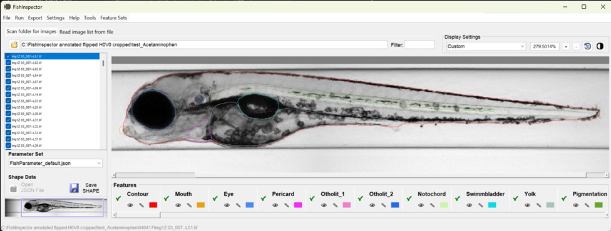Screen dimensions: 611x231
Task: Click the pencil edit icon under Contour
Action: point(141,205)
